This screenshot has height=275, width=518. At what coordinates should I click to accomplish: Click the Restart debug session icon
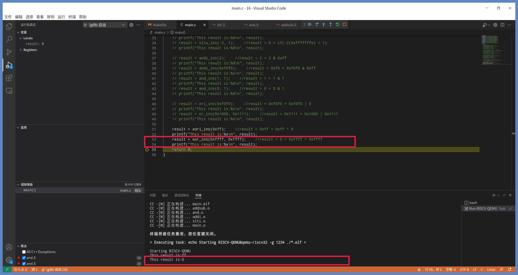tap(338, 25)
